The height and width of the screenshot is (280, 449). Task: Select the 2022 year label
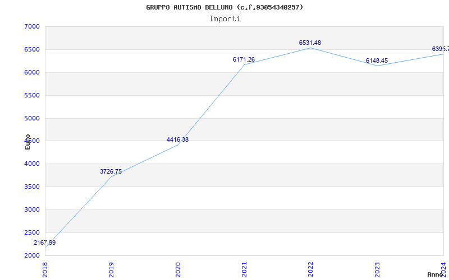311,269
